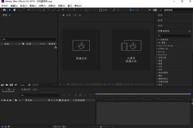Viewport: 193px width, 128px height.
Task: Click the project panel search field
Action: pyautogui.click(x=29, y=39)
